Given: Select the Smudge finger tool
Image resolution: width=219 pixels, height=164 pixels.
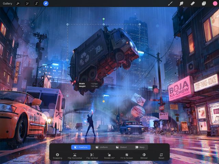Looking at the screenshot, I should (181, 3).
